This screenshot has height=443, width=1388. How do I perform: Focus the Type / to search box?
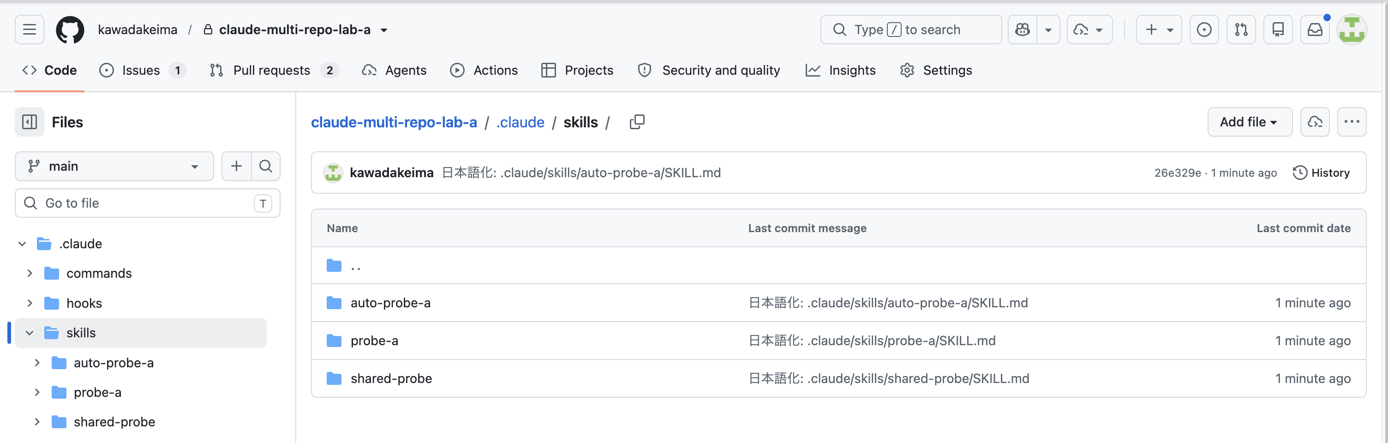910,30
